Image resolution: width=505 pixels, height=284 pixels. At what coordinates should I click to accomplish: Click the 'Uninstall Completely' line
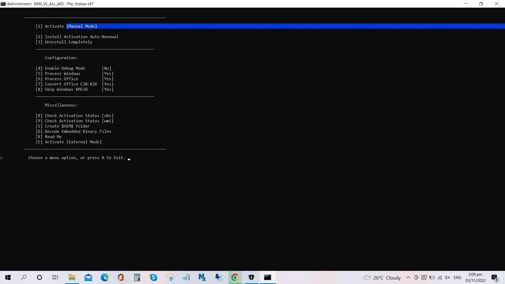click(64, 42)
